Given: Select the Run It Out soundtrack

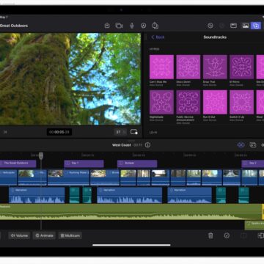Looking at the screenshot, I should click(x=215, y=102).
